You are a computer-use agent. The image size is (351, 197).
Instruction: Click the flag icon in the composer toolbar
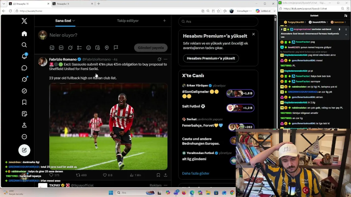pos(116,48)
